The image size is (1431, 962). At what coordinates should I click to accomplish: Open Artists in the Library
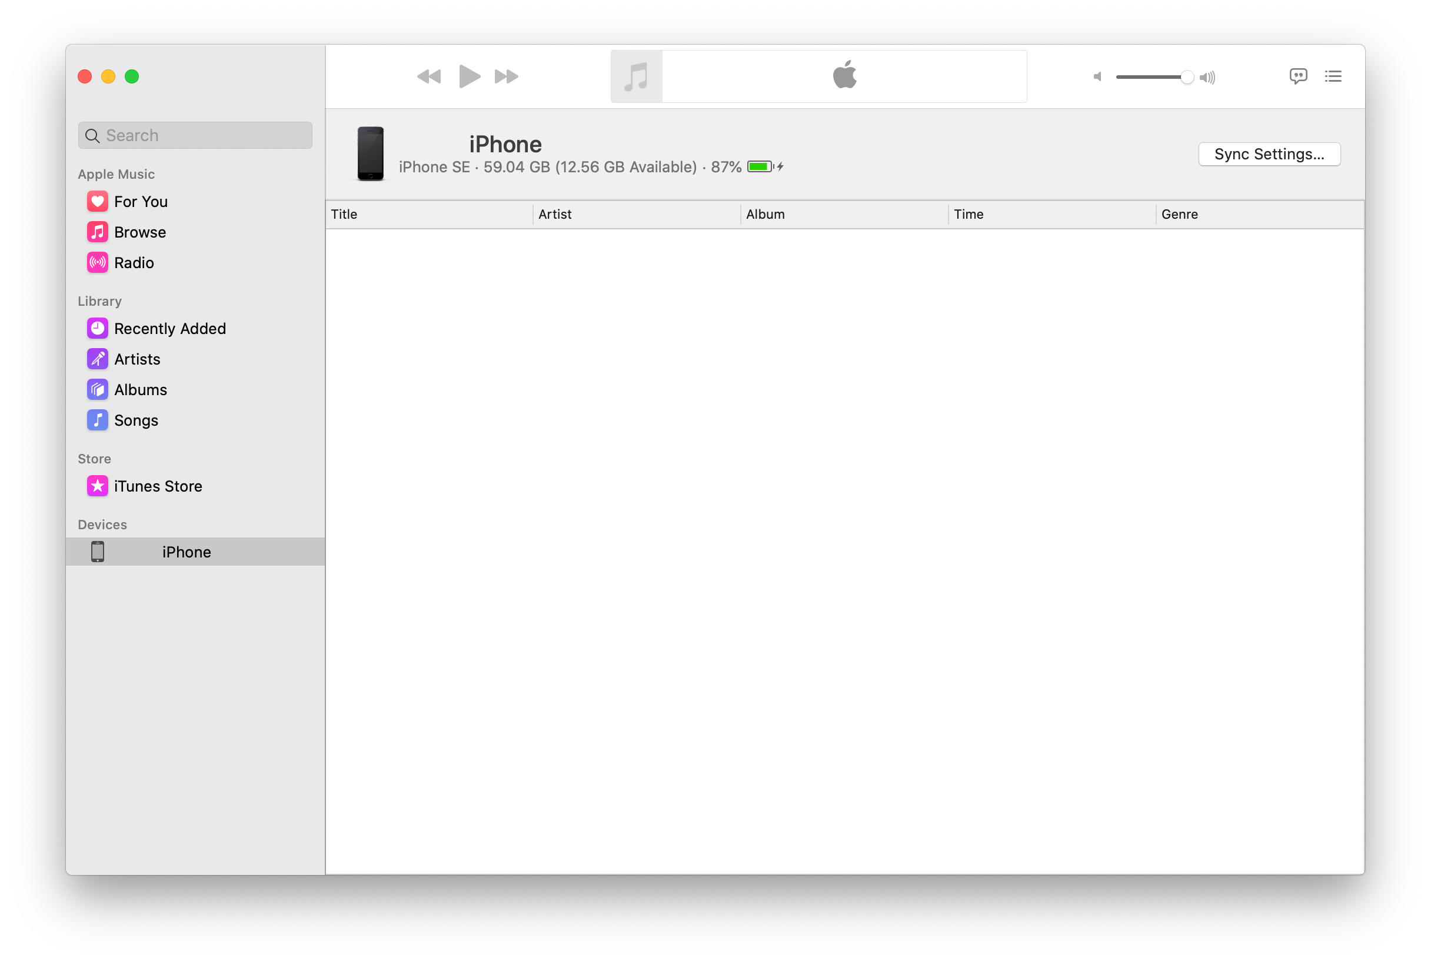pos(195,359)
